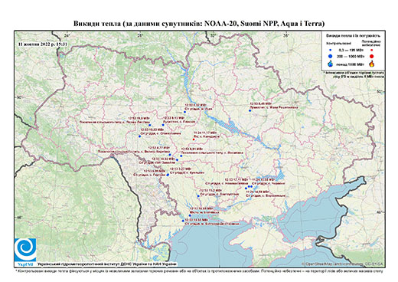Click the label '12:53 15,2 МВт'

click(210, 190)
